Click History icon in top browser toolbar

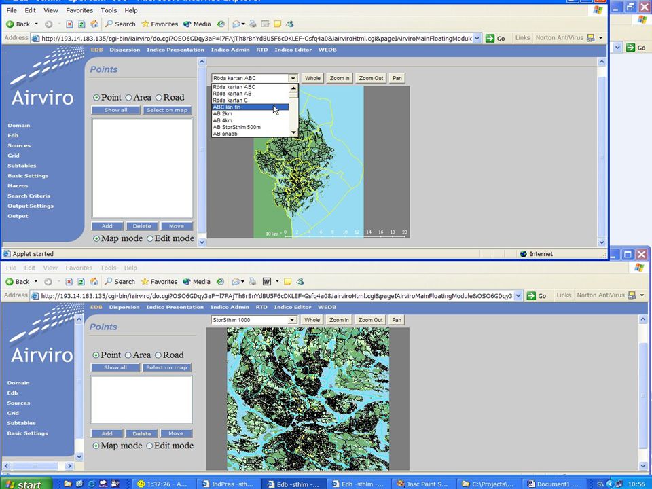(x=221, y=24)
